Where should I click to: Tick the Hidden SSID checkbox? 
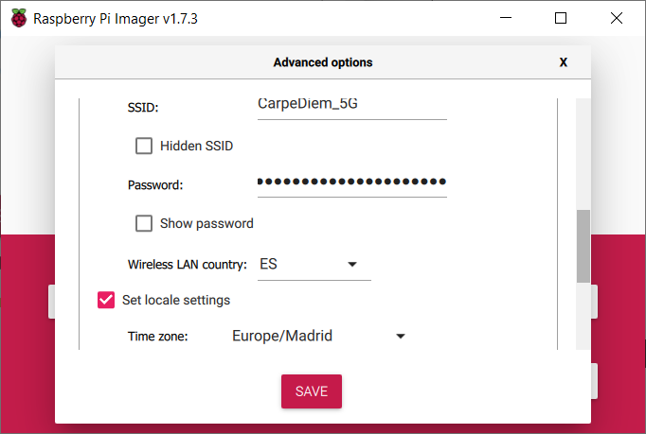pos(144,146)
